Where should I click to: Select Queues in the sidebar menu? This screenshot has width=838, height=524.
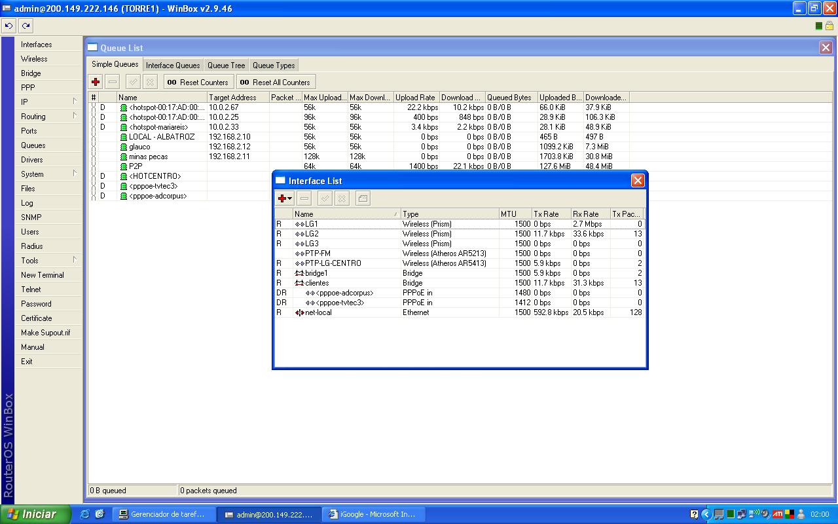click(x=49, y=145)
